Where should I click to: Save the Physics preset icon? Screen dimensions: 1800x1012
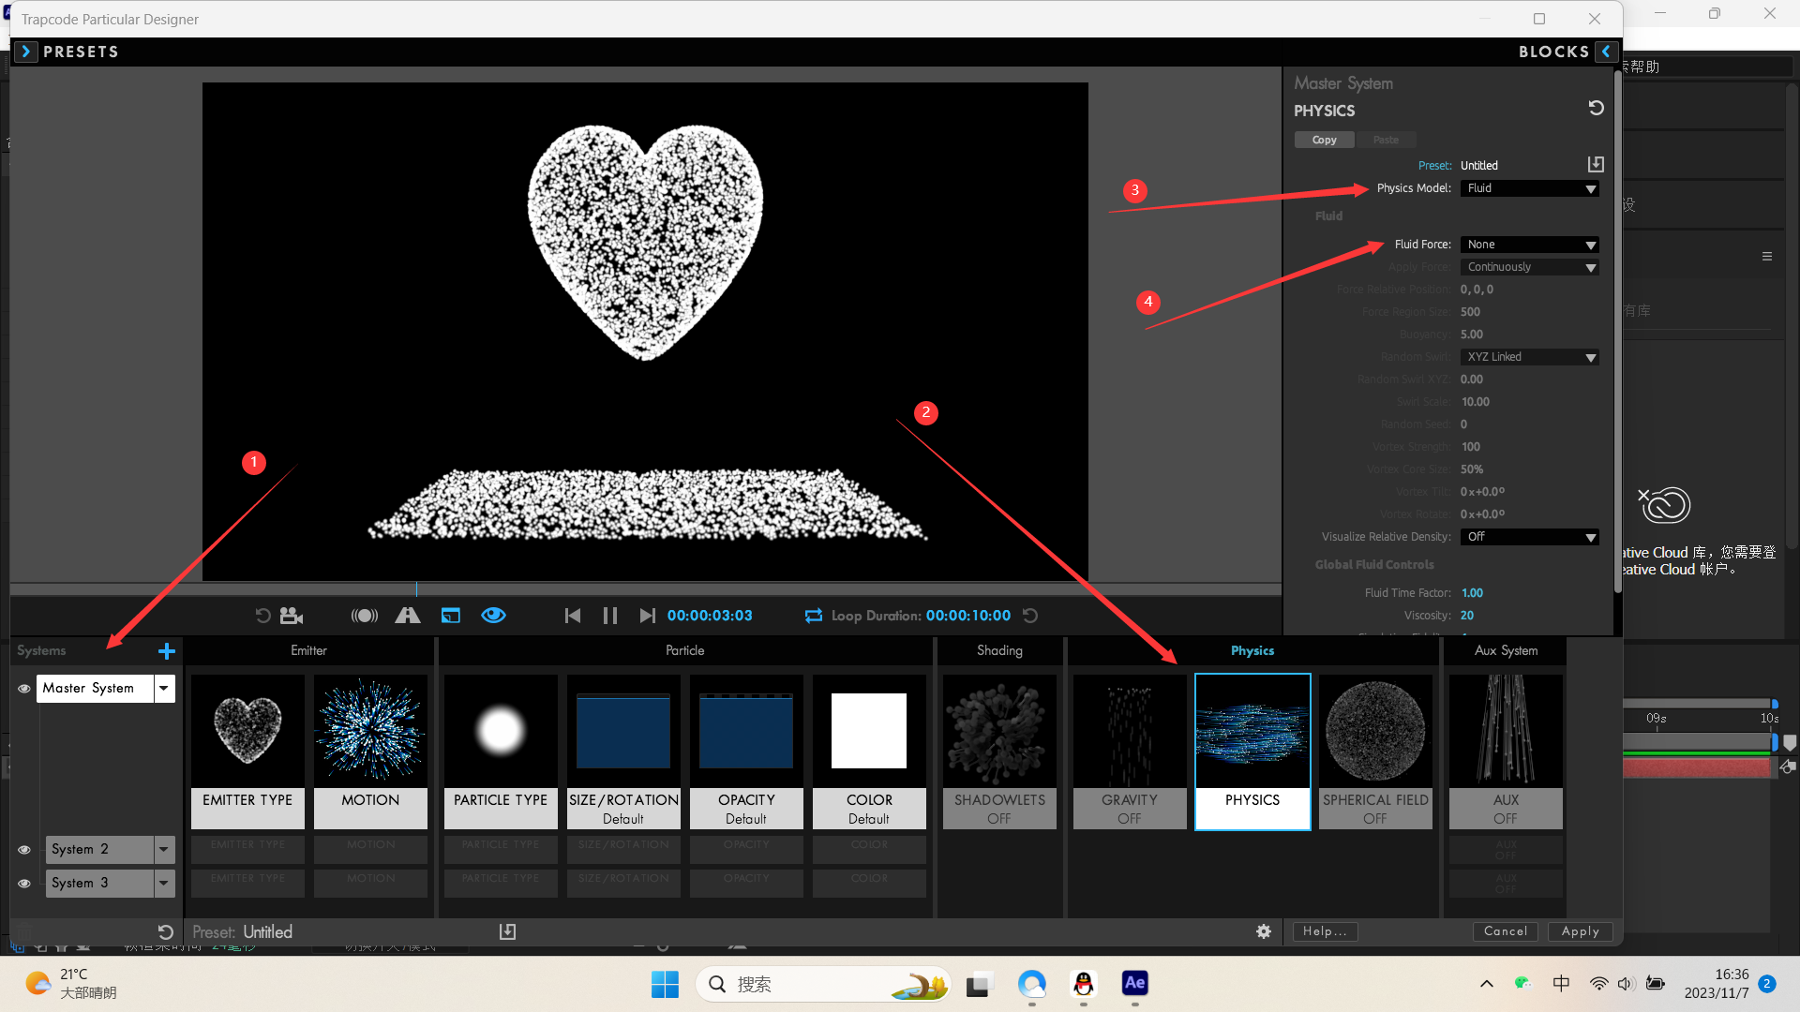click(x=1596, y=165)
